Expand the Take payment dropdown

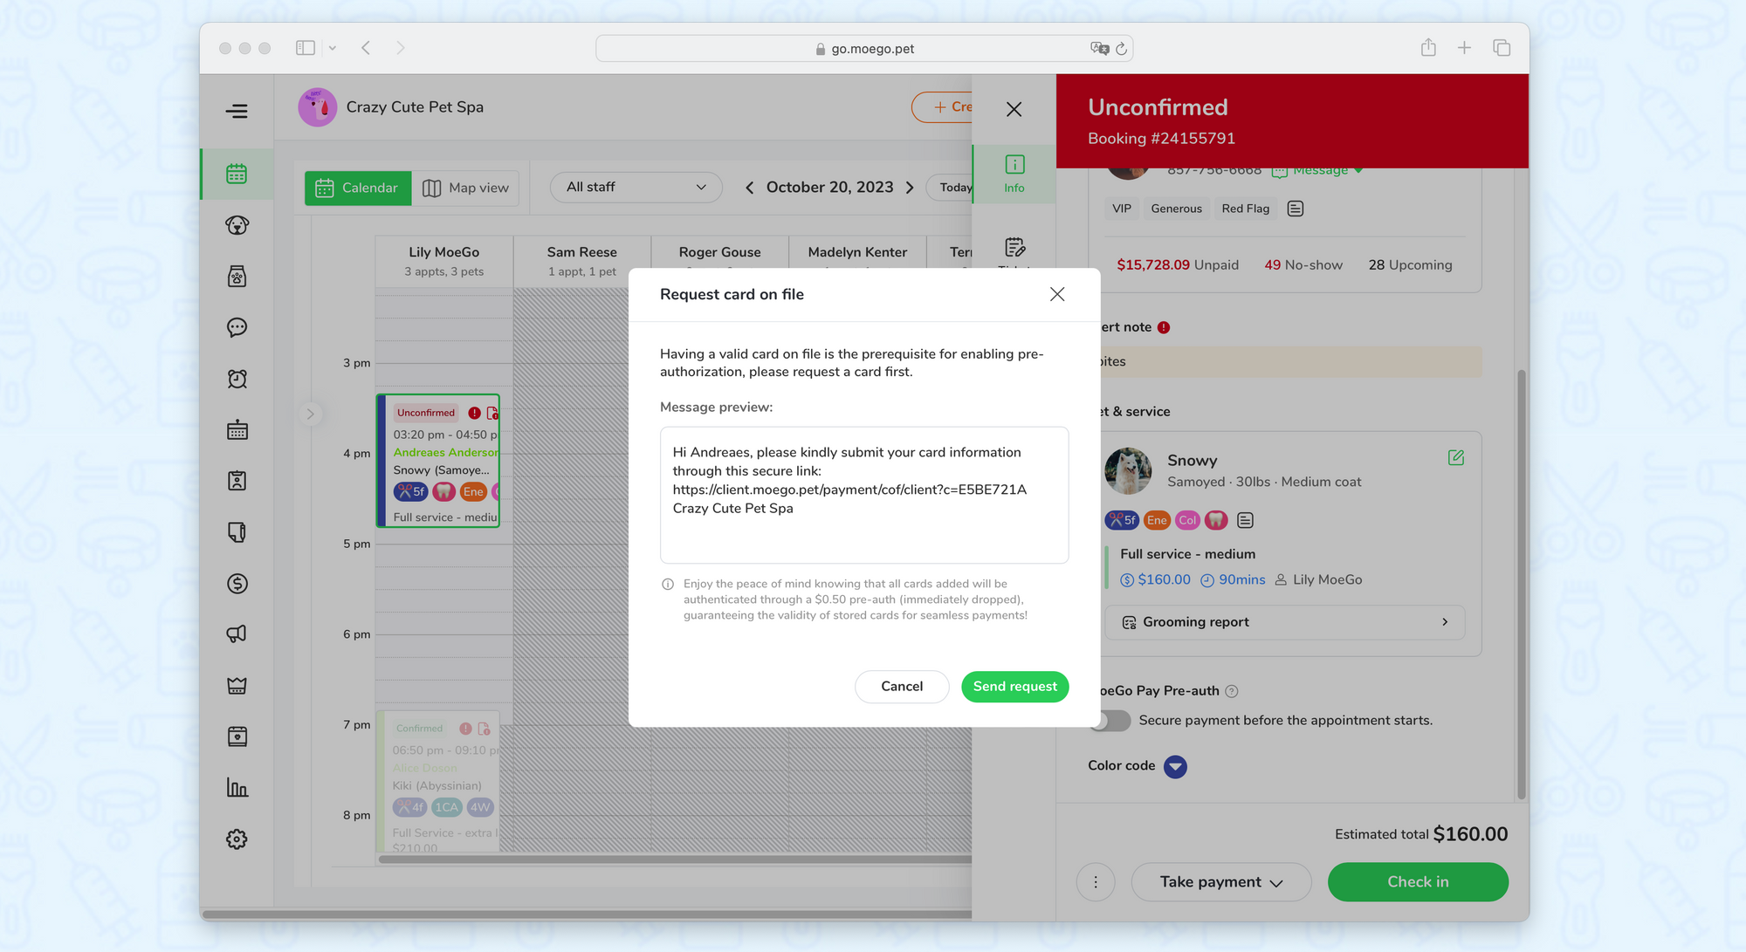pyautogui.click(x=1220, y=882)
